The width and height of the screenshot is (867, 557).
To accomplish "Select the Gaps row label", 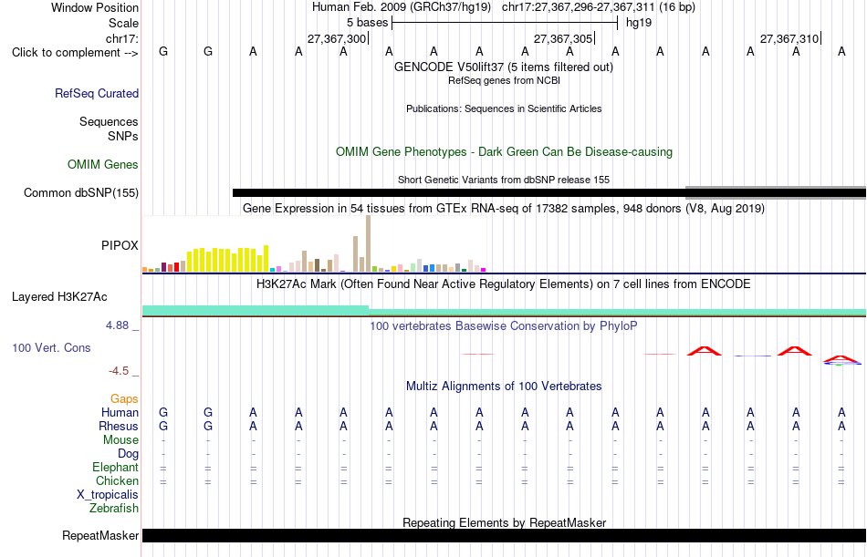I will (x=124, y=399).
